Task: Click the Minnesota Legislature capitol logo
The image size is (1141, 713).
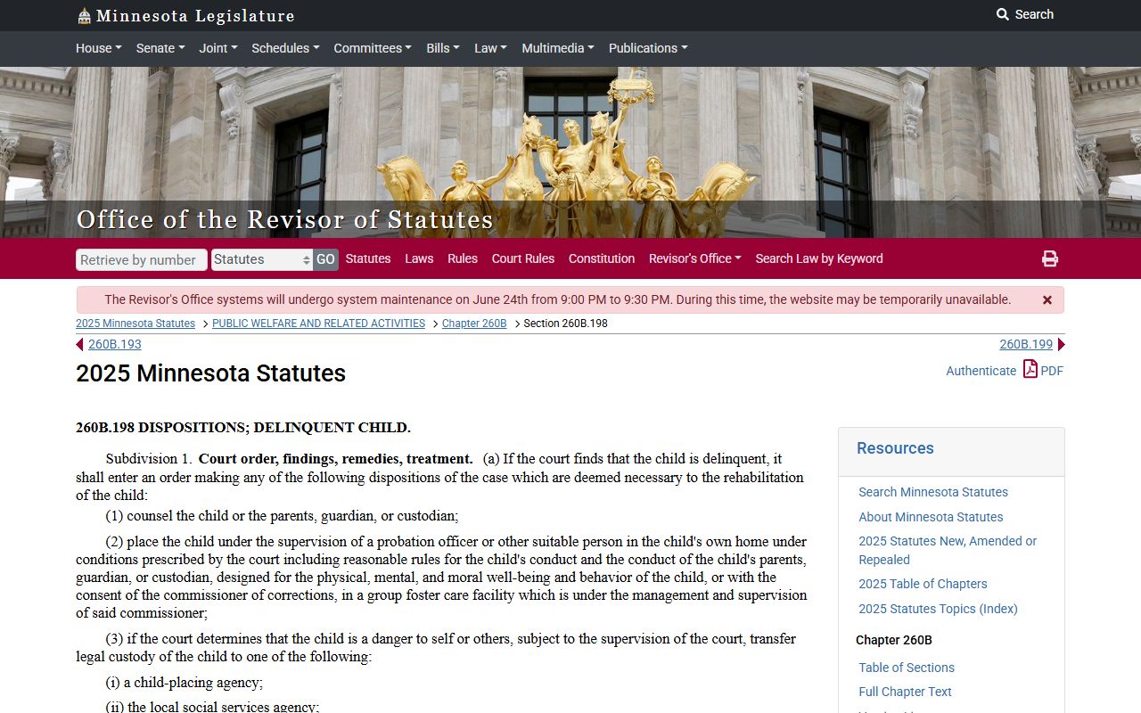Action: click(x=84, y=16)
